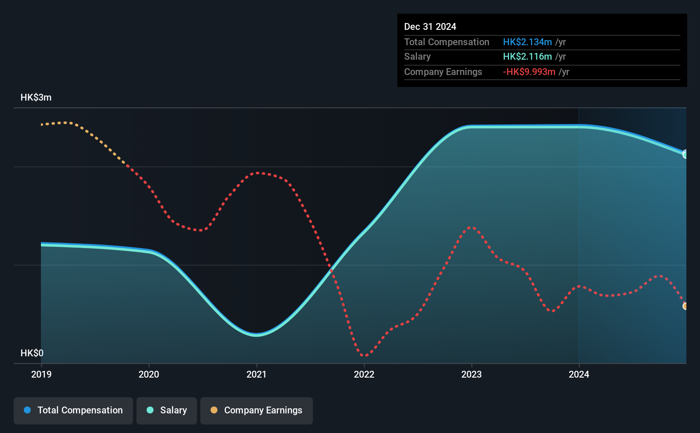Click the HK$0 y-axis label
The height and width of the screenshot is (433, 700).
click(x=32, y=353)
